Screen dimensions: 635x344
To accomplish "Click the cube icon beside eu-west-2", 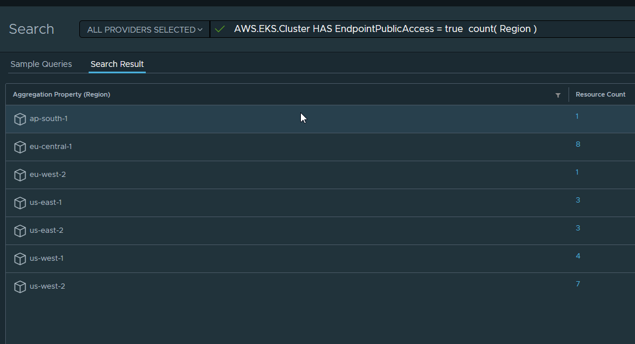I will [20, 175].
